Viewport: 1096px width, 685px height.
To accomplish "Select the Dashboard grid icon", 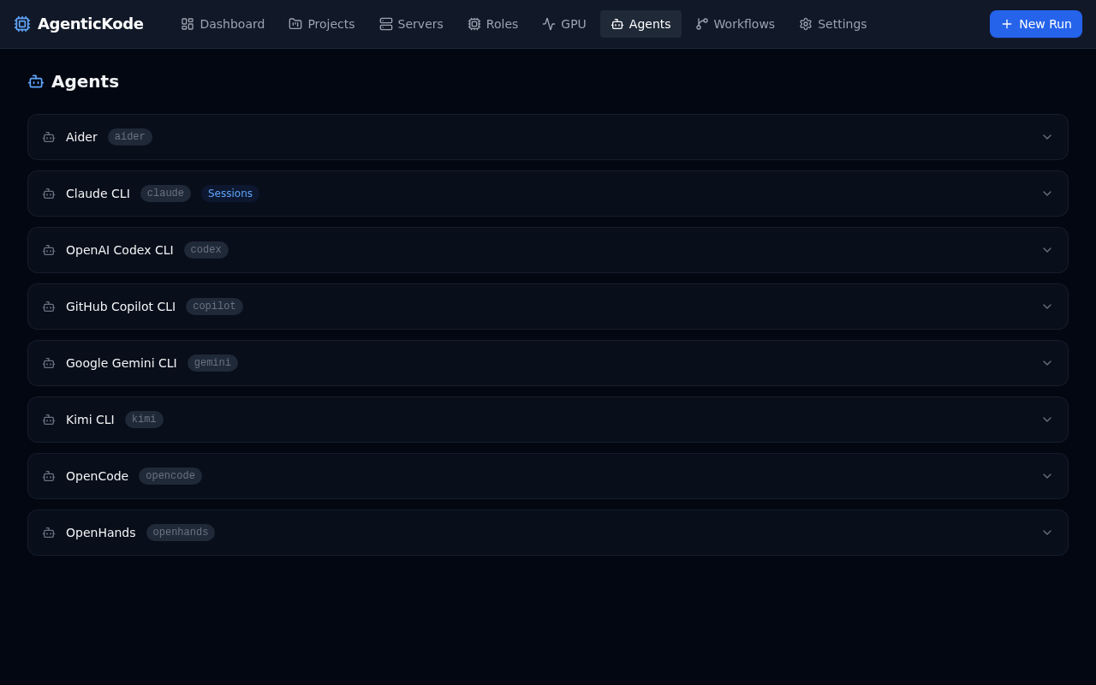I will pos(188,24).
